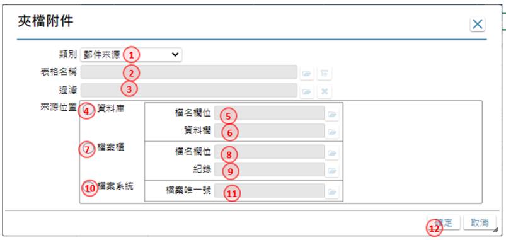Screen dimensions: 506x240
Task: Close the 夾檔附件 dialog
Action: (x=478, y=24)
